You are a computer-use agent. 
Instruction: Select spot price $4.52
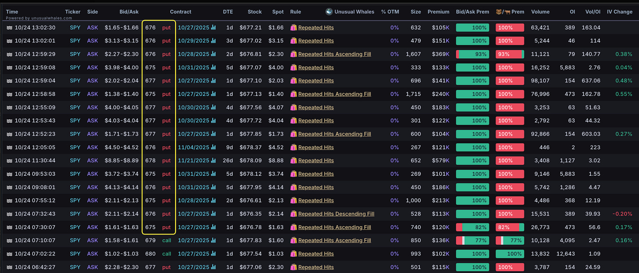(276, 147)
